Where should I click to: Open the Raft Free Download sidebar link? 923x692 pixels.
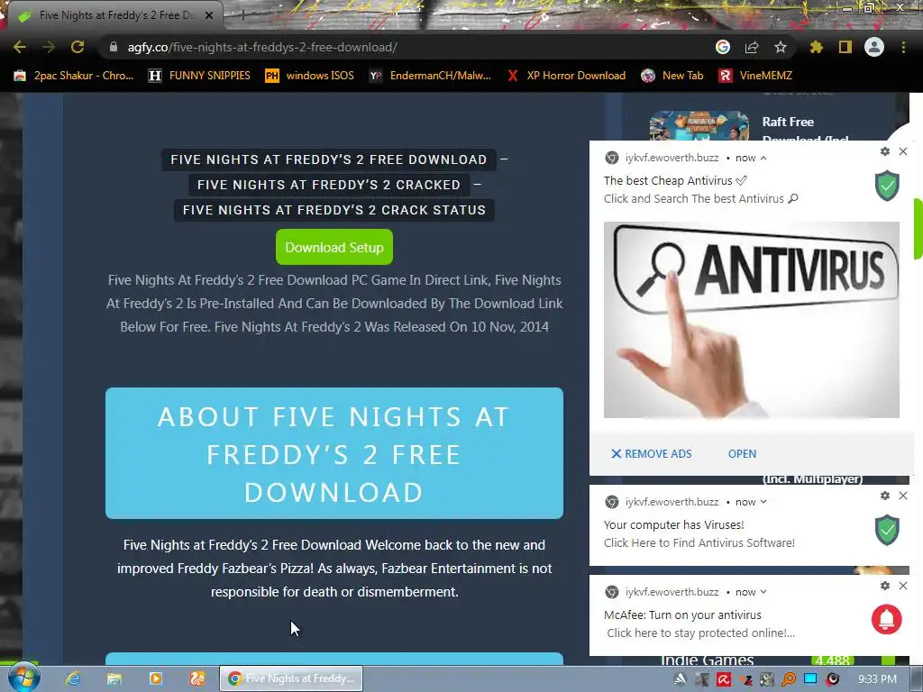click(805, 130)
